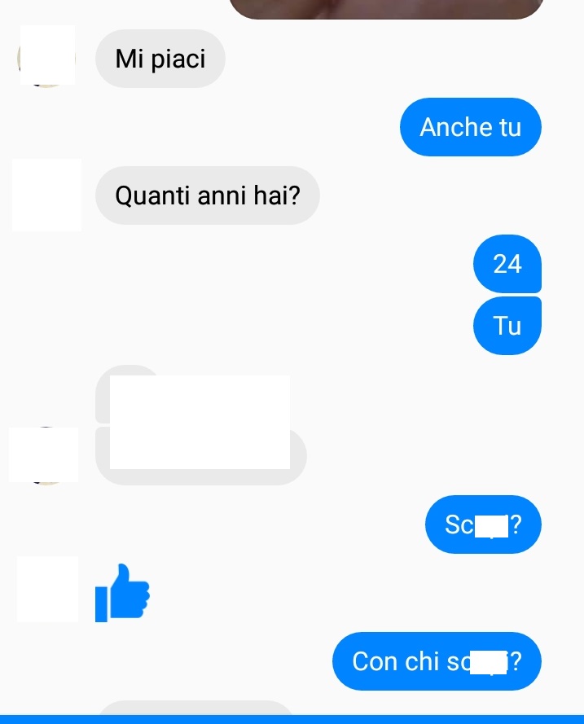Screen dimensions: 584x724
Task: Tap the word 'piaci' in the first gray bubble
Action: [178, 59]
